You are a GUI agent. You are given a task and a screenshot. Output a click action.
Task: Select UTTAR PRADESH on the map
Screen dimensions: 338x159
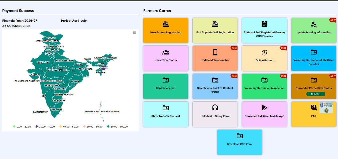click(64, 60)
